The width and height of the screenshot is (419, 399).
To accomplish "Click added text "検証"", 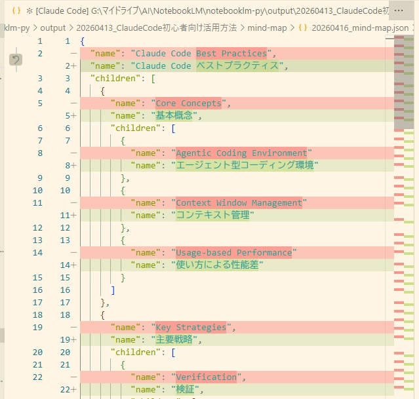I will click(x=185, y=389).
